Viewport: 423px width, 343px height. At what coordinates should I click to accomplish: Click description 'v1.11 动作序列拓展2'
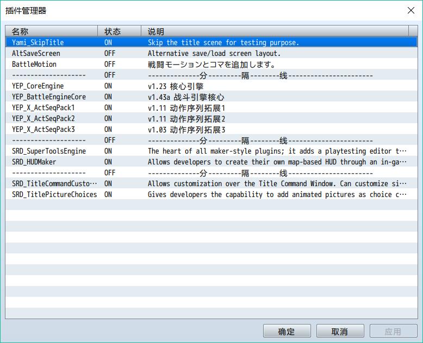click(x=186, y=119)
